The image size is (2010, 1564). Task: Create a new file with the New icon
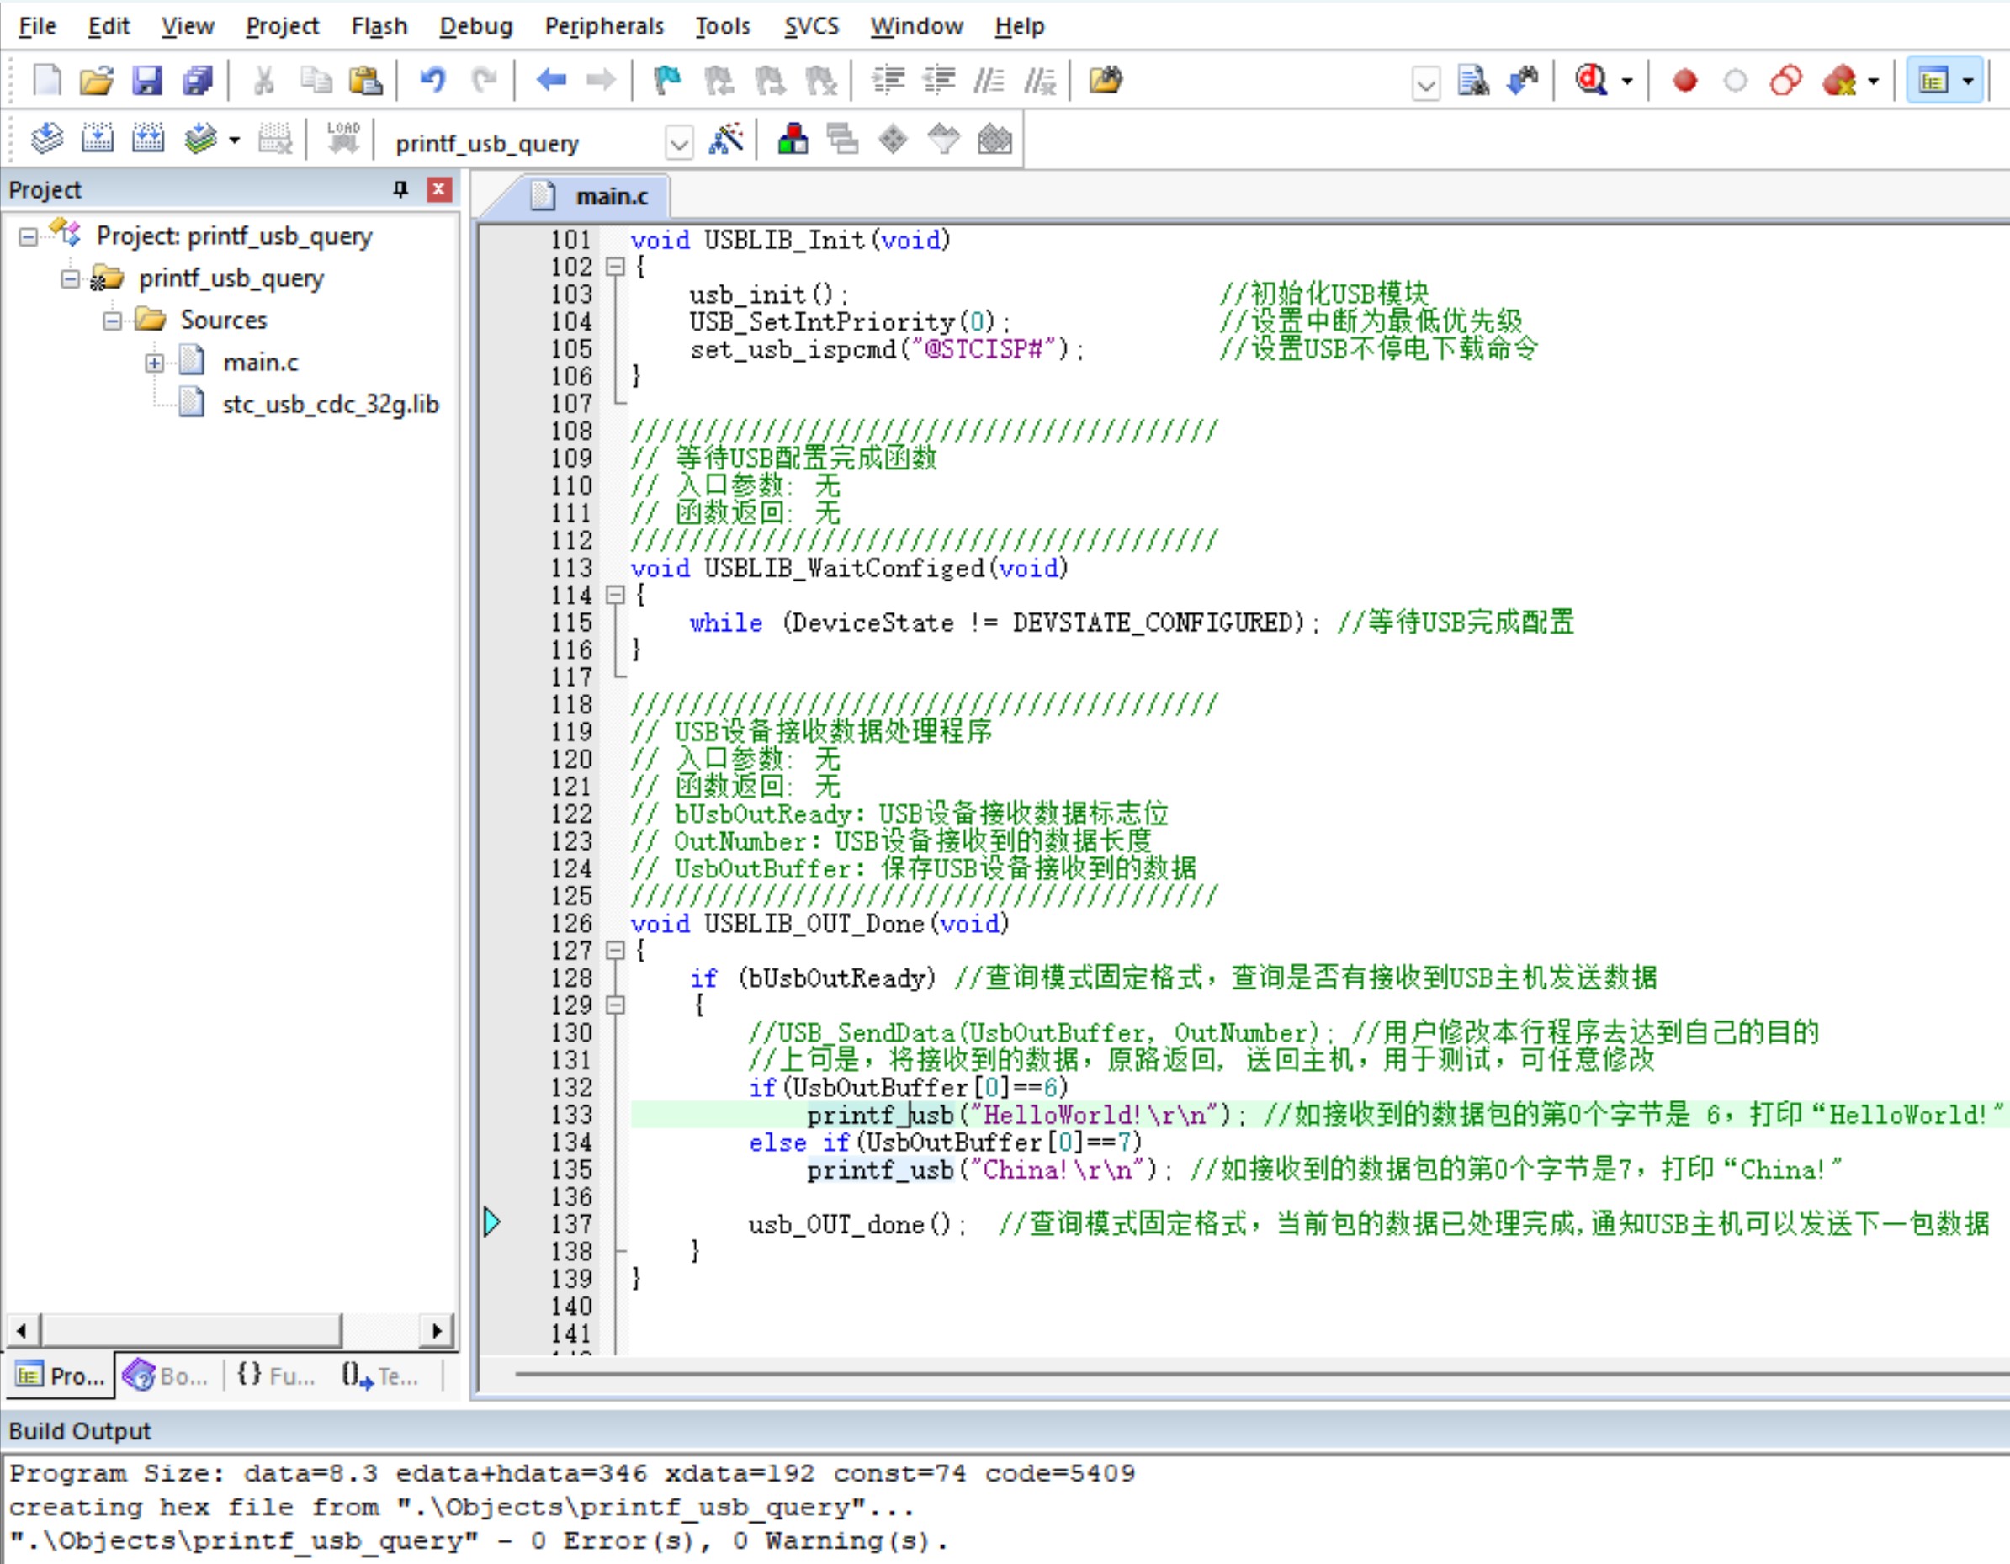click(x=46, y=81)
